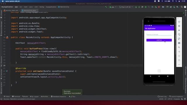This screenshot has width=187, height=105.
Task: Open the Pixel 2 API 30 device dropdown
Action: (x=126, y=7)
